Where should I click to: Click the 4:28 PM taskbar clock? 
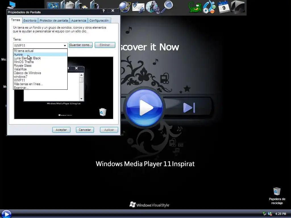click(x=280, y=214)
